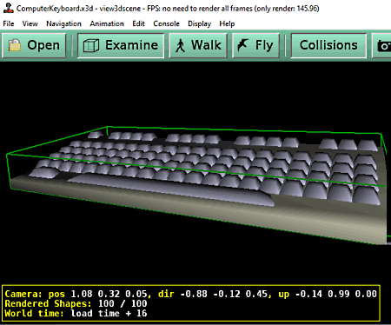Click the Camera position status line
This screenshot has height=325, width=391.
[x=190, y=294]
